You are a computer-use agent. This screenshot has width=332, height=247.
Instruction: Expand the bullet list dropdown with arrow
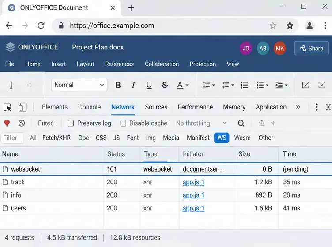tap(267, 85)
